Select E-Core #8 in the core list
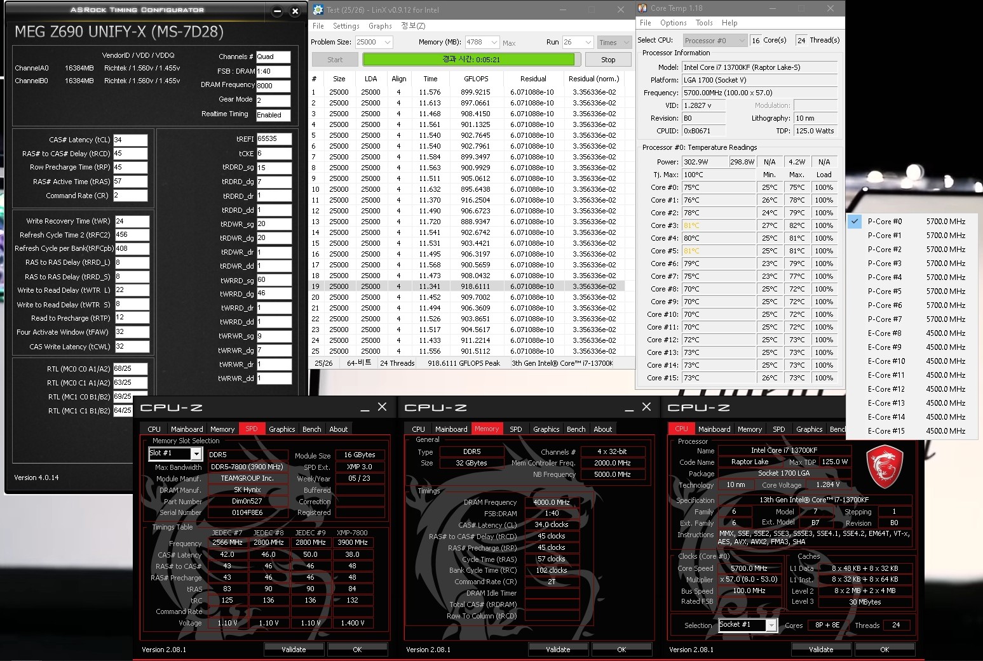Image resolution: width=983 pixels, height=661 pixels. pos(912,333)
